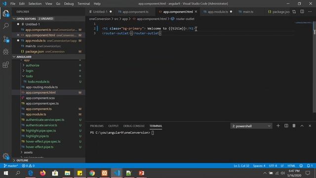316x178 pixels.
Task: Open hover-effect.pipe.ts in file tree
Action: (39, 147)
